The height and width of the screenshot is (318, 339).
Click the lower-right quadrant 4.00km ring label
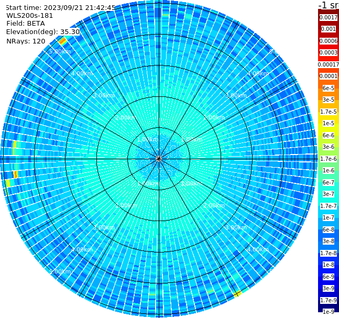point(258,249)
